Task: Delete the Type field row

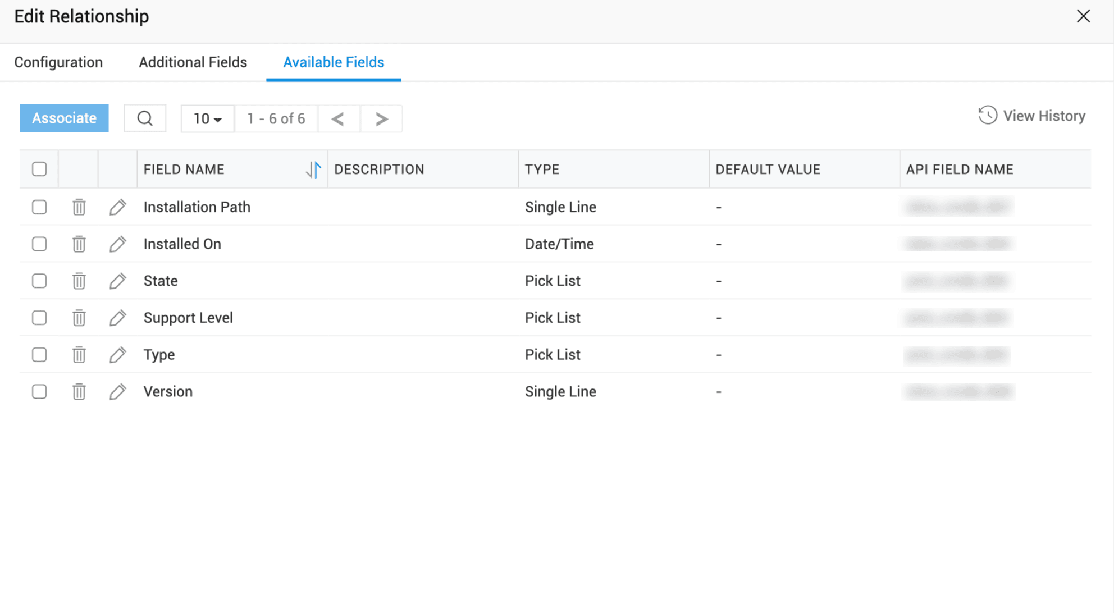Action: [x=79, y=355]
